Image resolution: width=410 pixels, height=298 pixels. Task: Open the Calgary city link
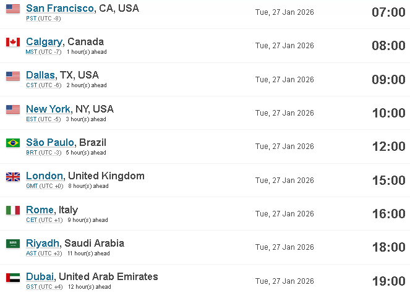pos(44,42)
